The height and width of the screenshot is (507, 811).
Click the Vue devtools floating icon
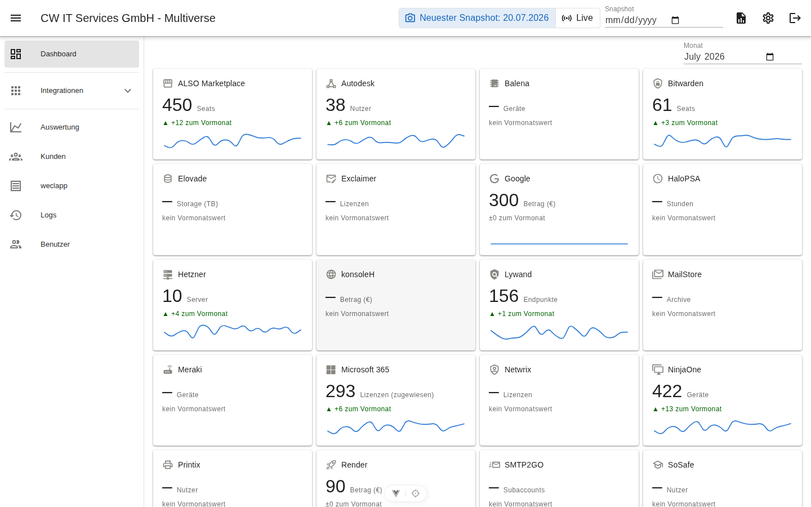coord(396,493)
